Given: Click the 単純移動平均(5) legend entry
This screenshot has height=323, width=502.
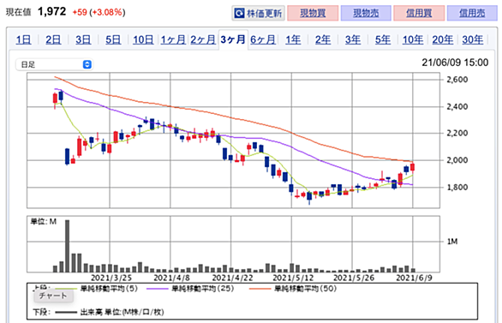Looking at the screenshot, I should pos(109,289).
